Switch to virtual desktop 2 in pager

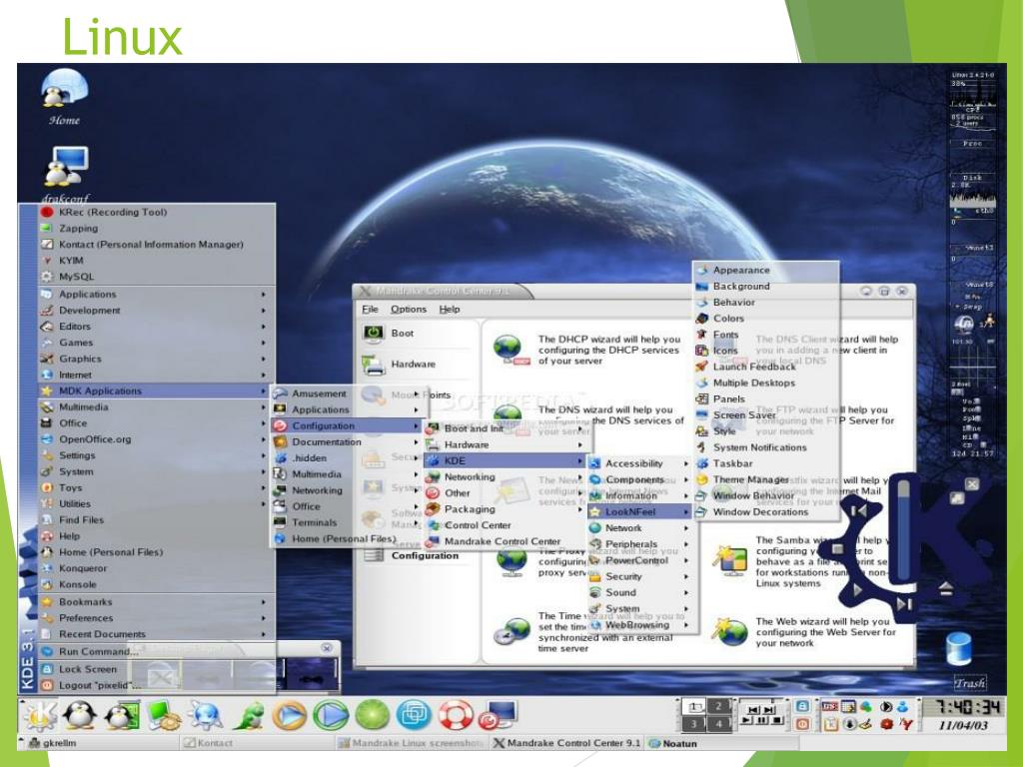coord(719,706)
